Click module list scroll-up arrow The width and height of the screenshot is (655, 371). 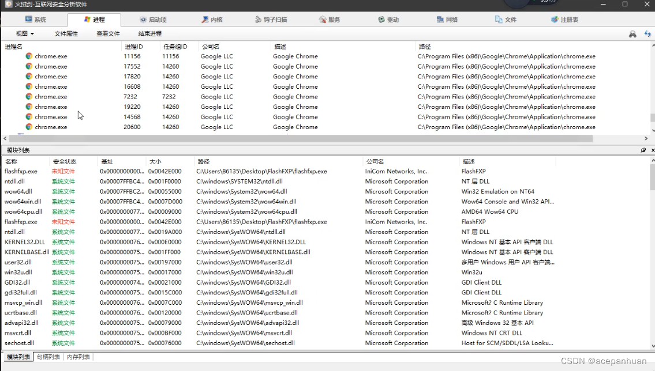point(653,161)
